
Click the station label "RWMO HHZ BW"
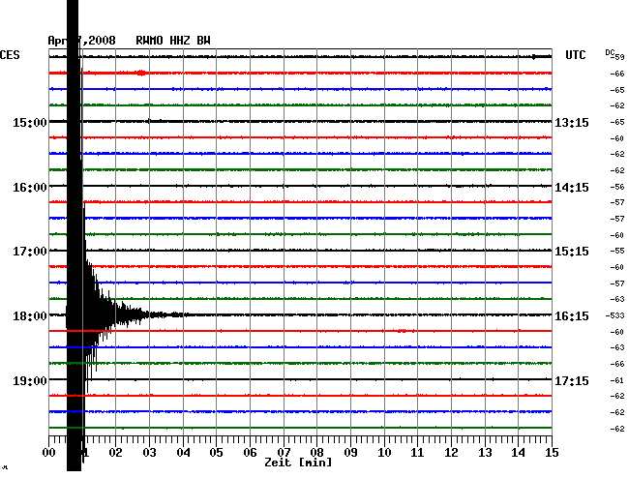173,41
